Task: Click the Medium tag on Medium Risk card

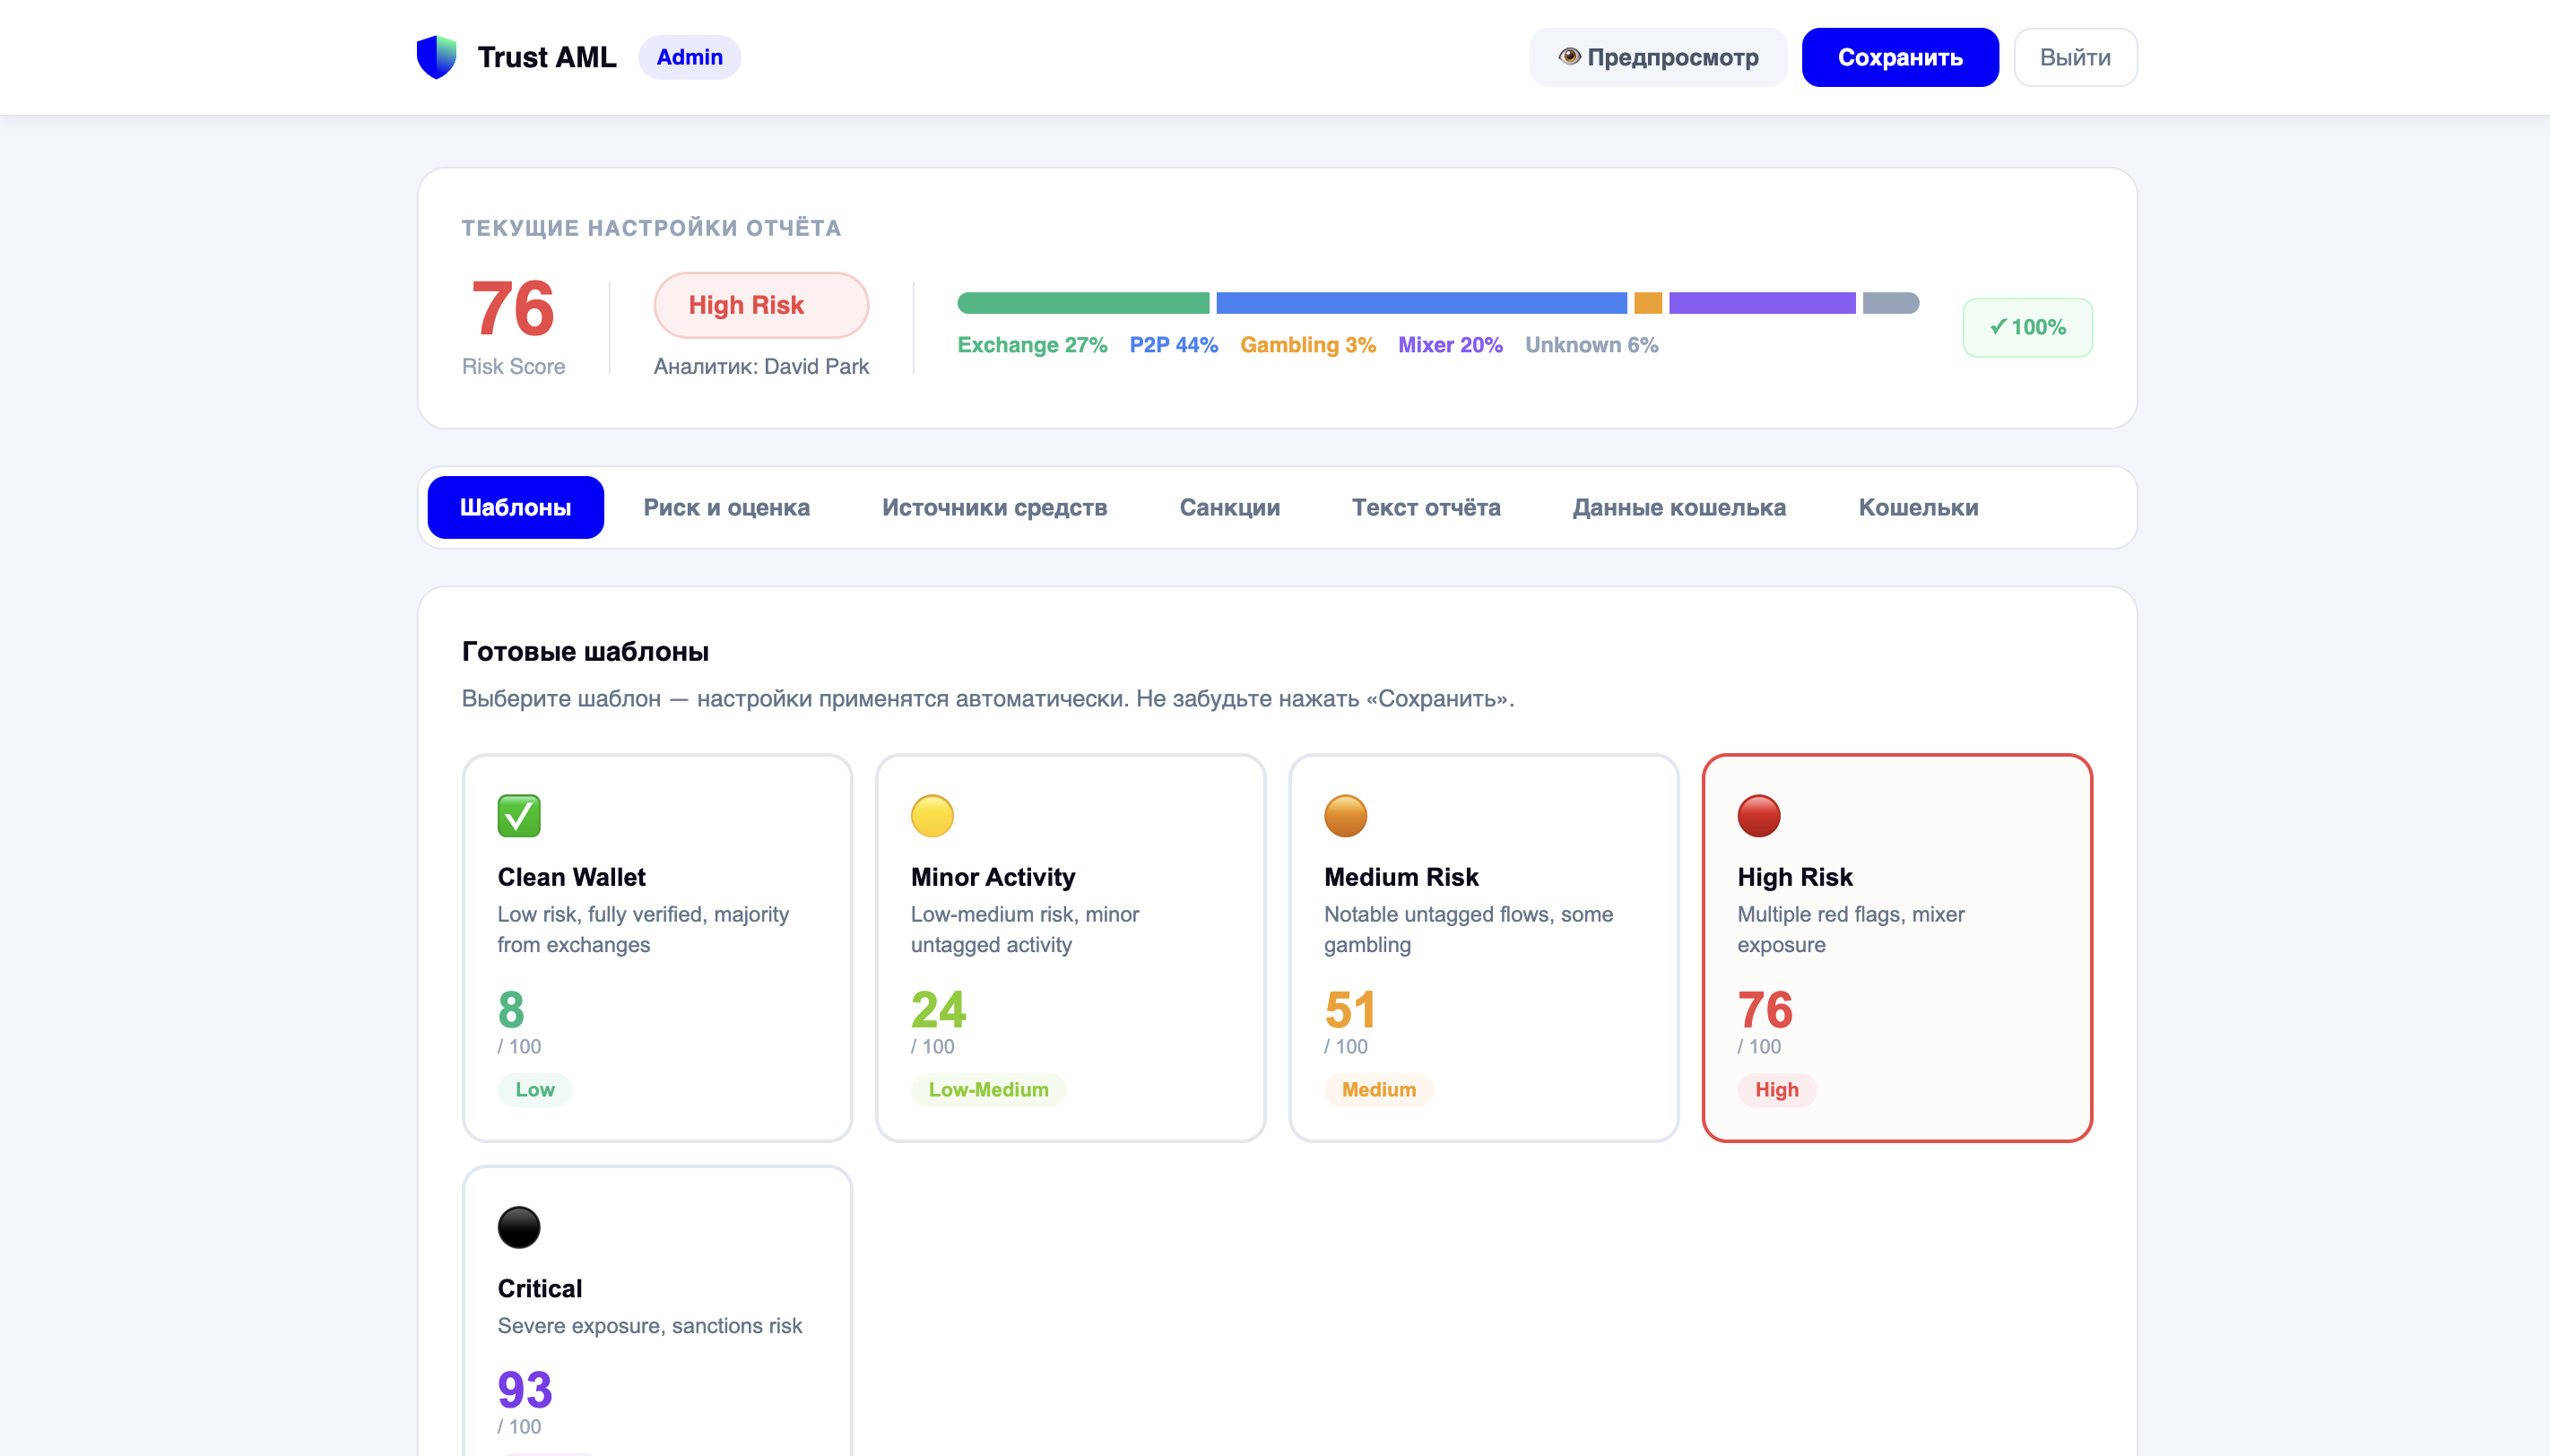Action: tap(1379, 1089)
